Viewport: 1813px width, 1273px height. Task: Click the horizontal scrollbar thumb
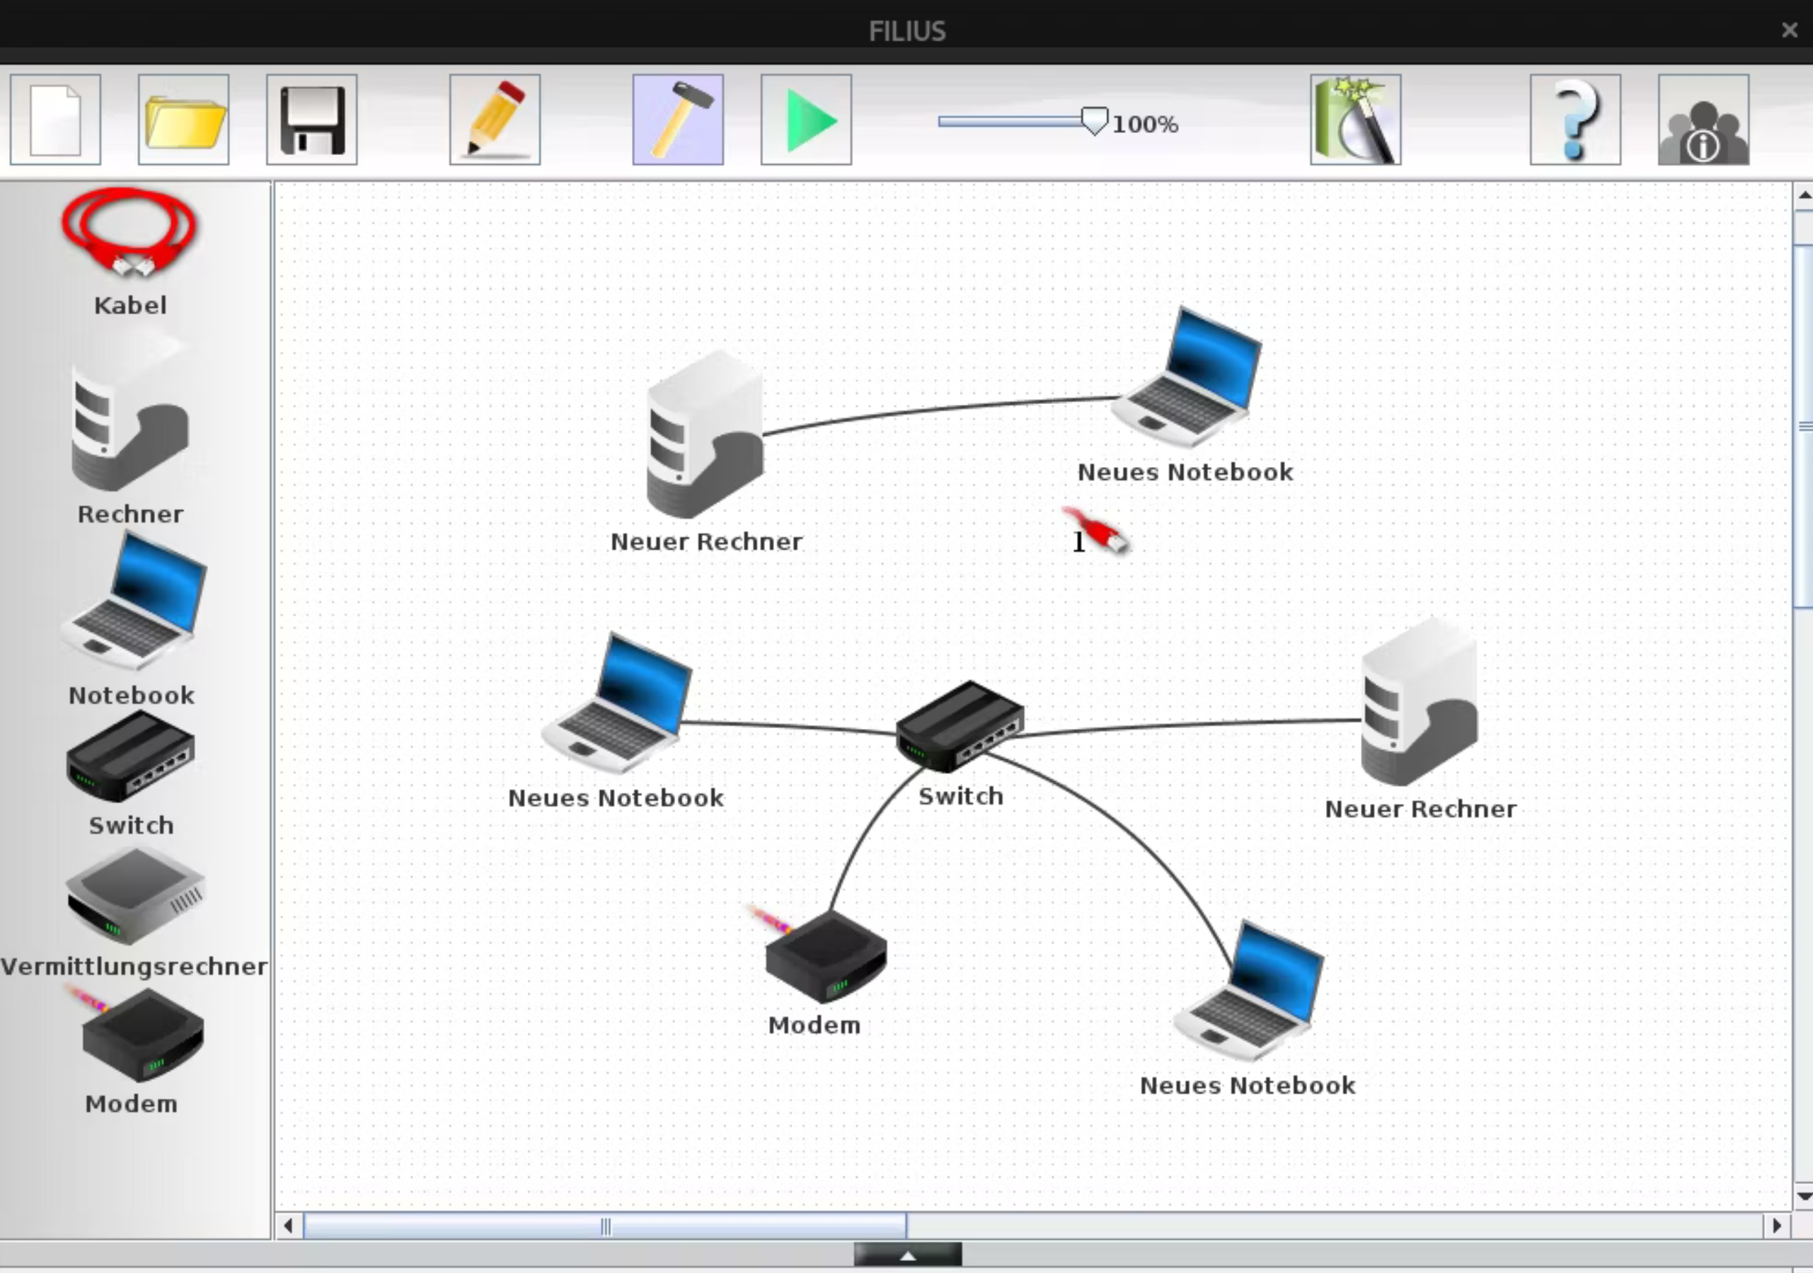pyautogui.click(x=605, y=1226)
